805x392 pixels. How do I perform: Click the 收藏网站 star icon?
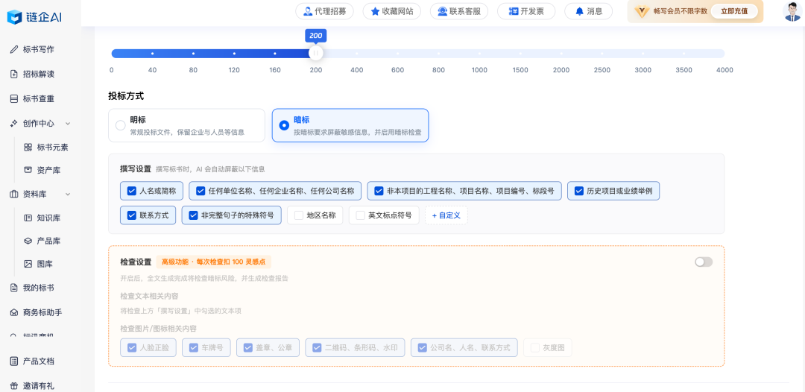click(375, 11)
